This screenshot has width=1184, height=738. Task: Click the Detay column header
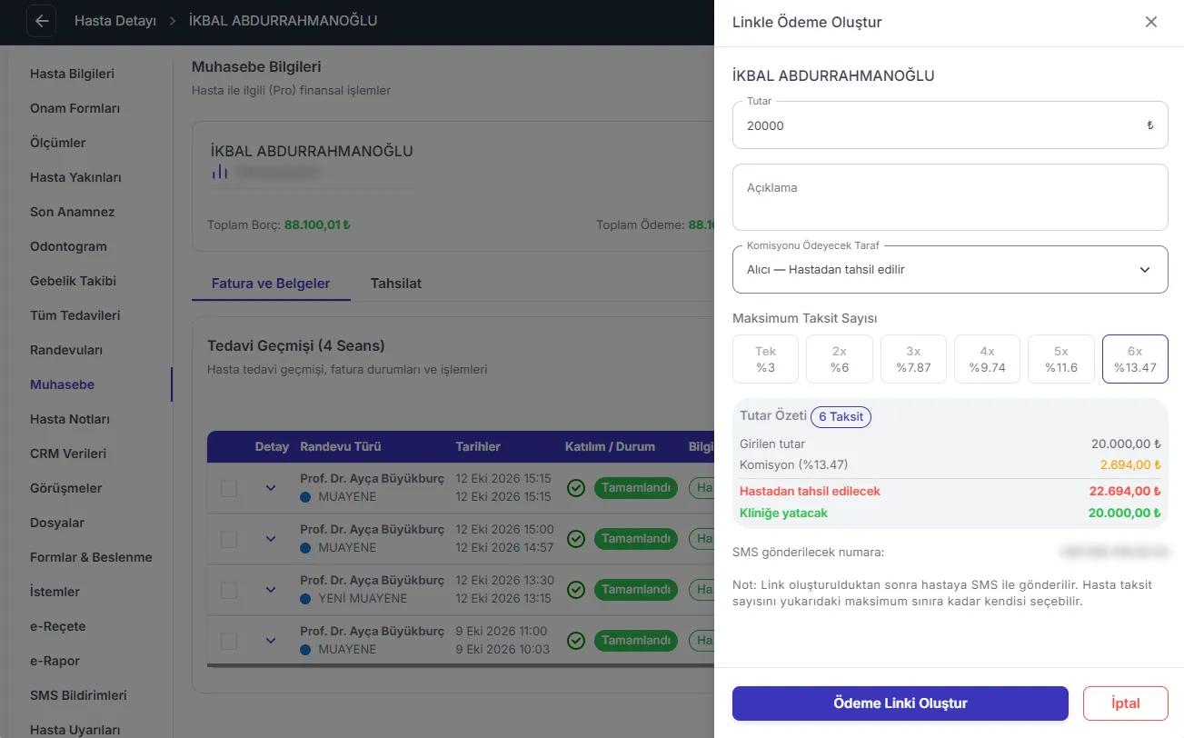pos(272,447)
